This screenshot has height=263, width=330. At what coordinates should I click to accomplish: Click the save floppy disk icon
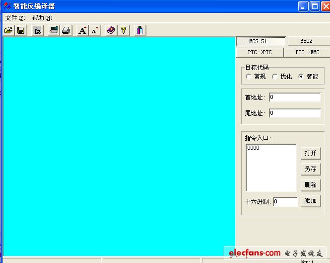coord(21,30)
